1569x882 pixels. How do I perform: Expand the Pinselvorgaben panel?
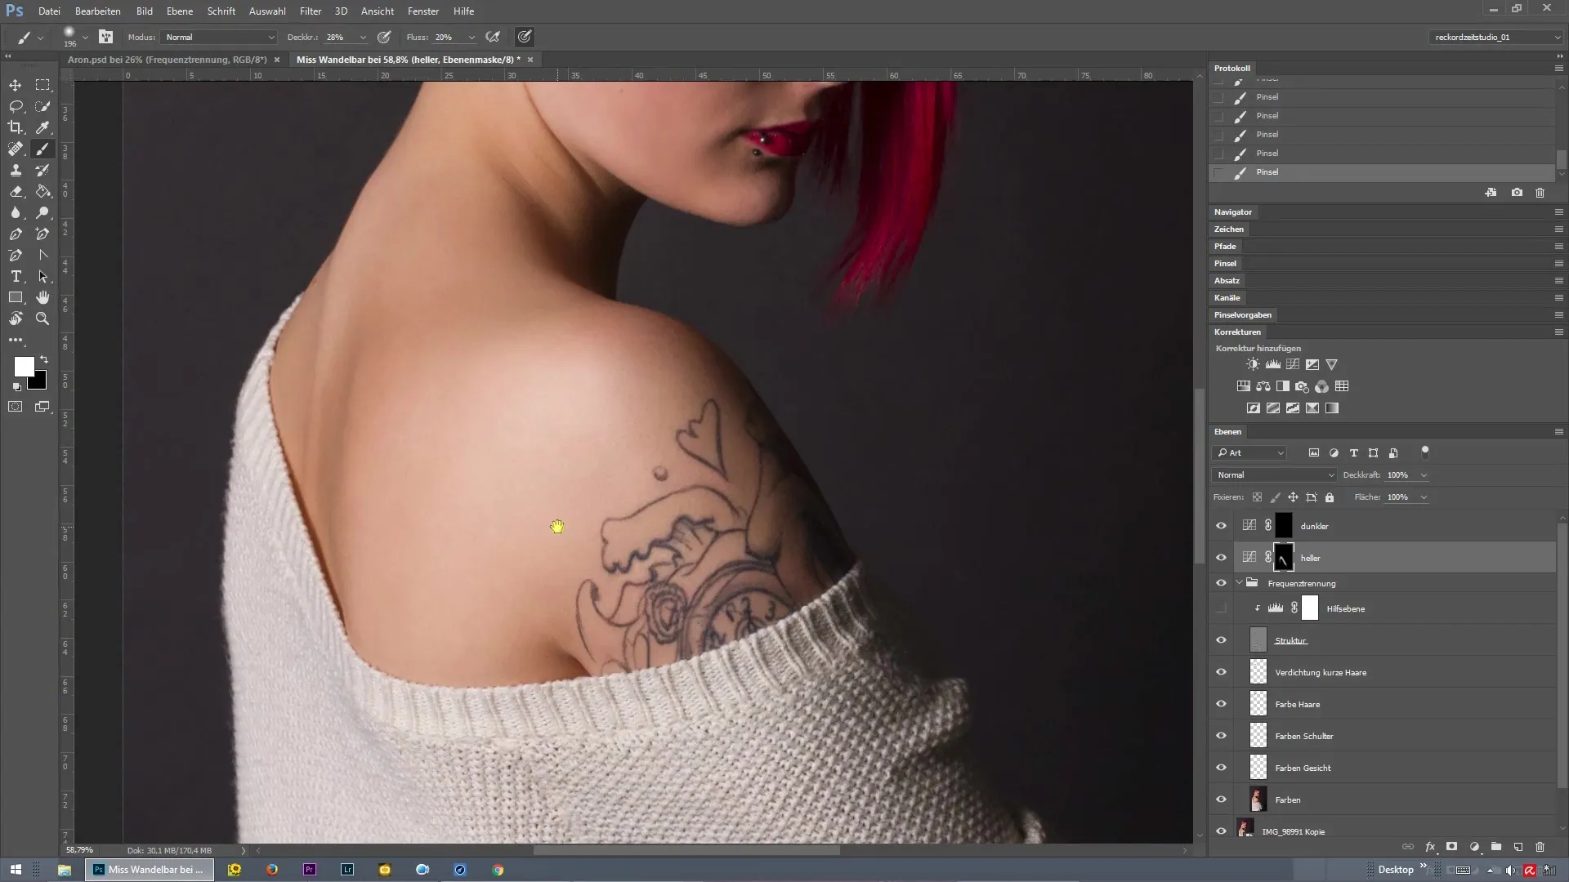(x=1242, y=314)
